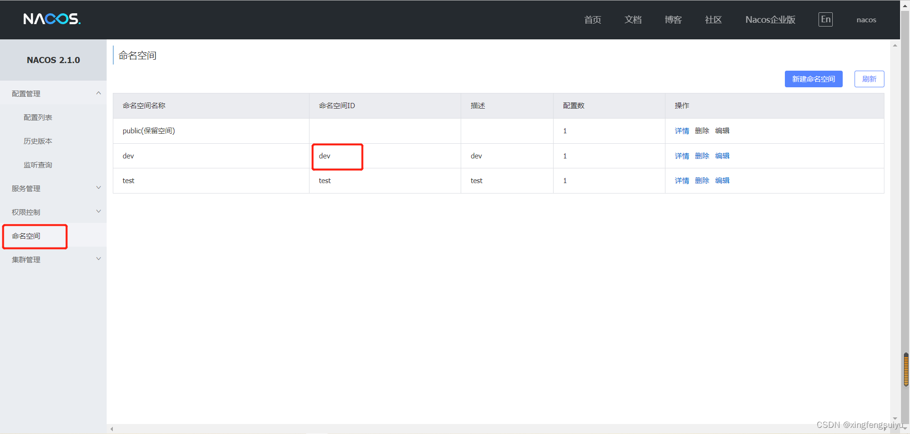Click the 配置数 column header
The image size is (910, 434).
(x=609, y=106)
